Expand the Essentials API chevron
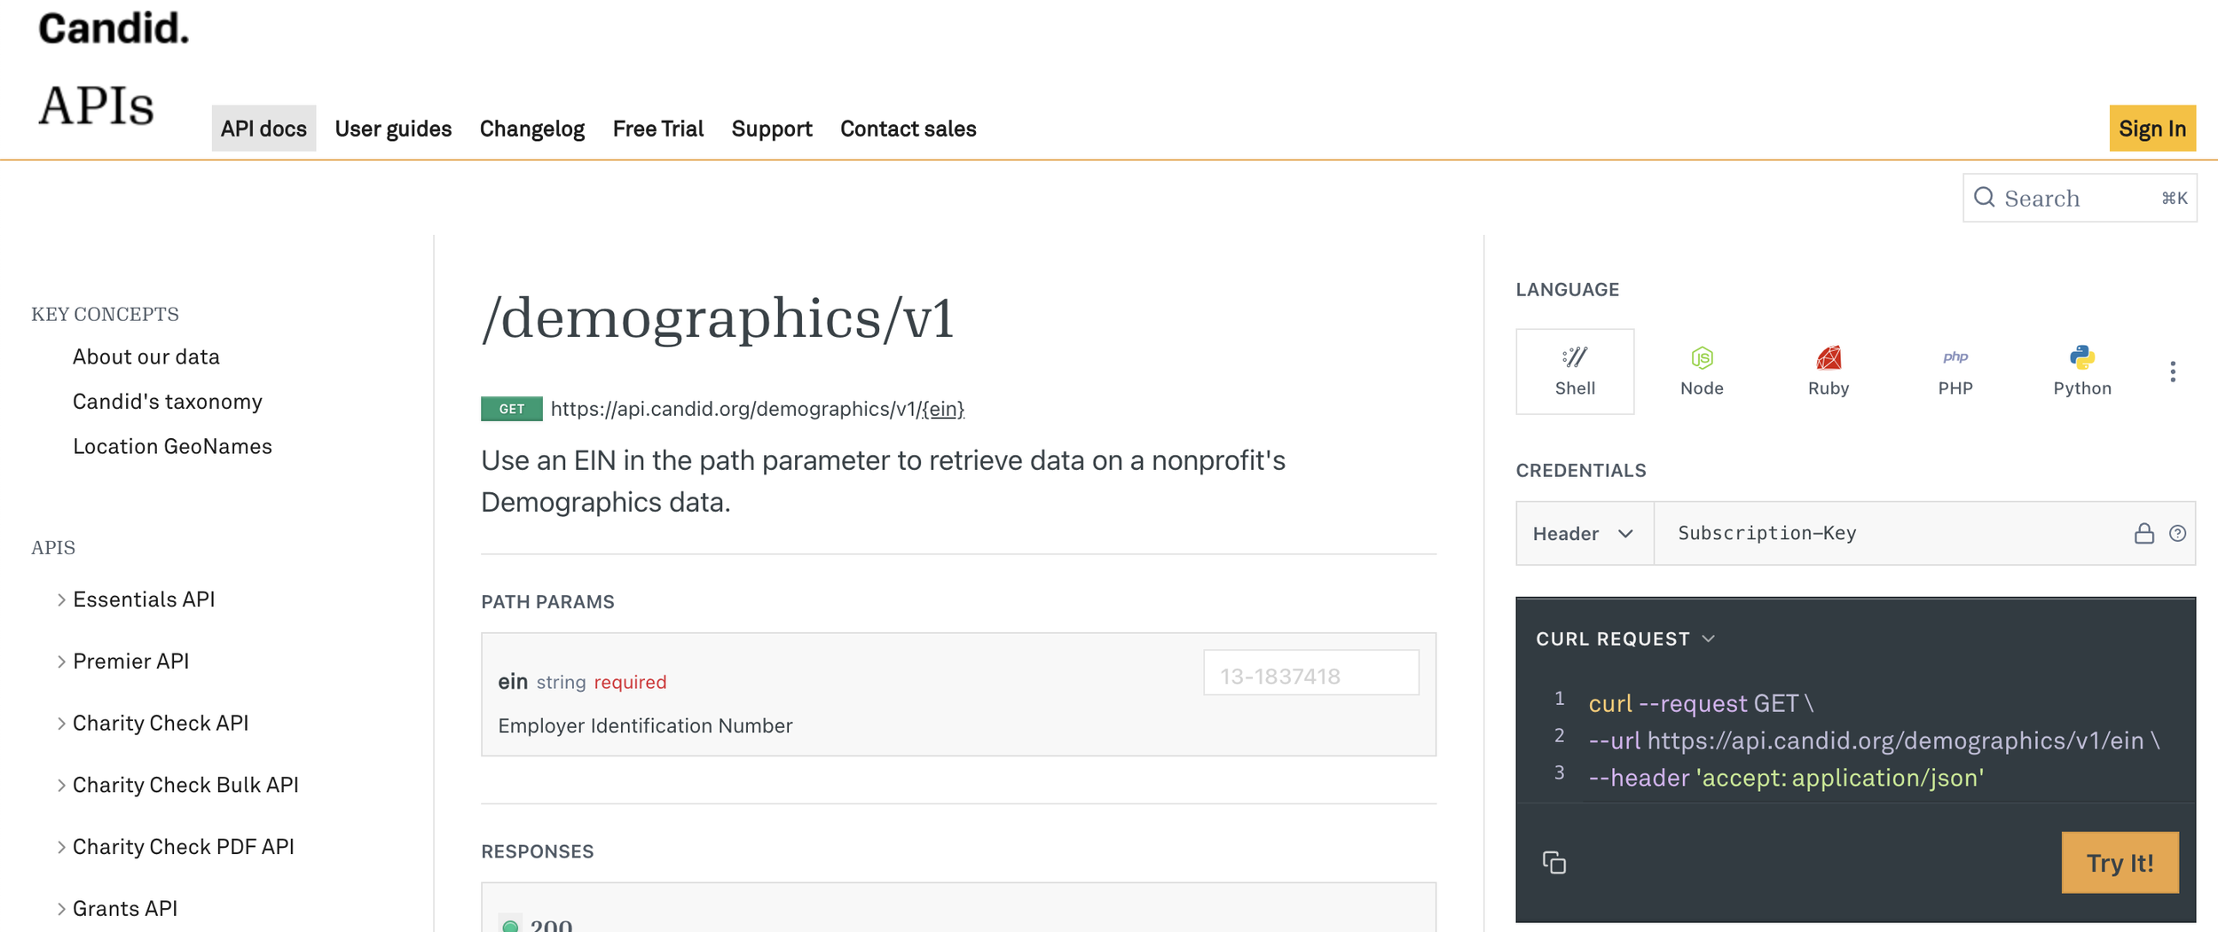 tap(61, 599)
